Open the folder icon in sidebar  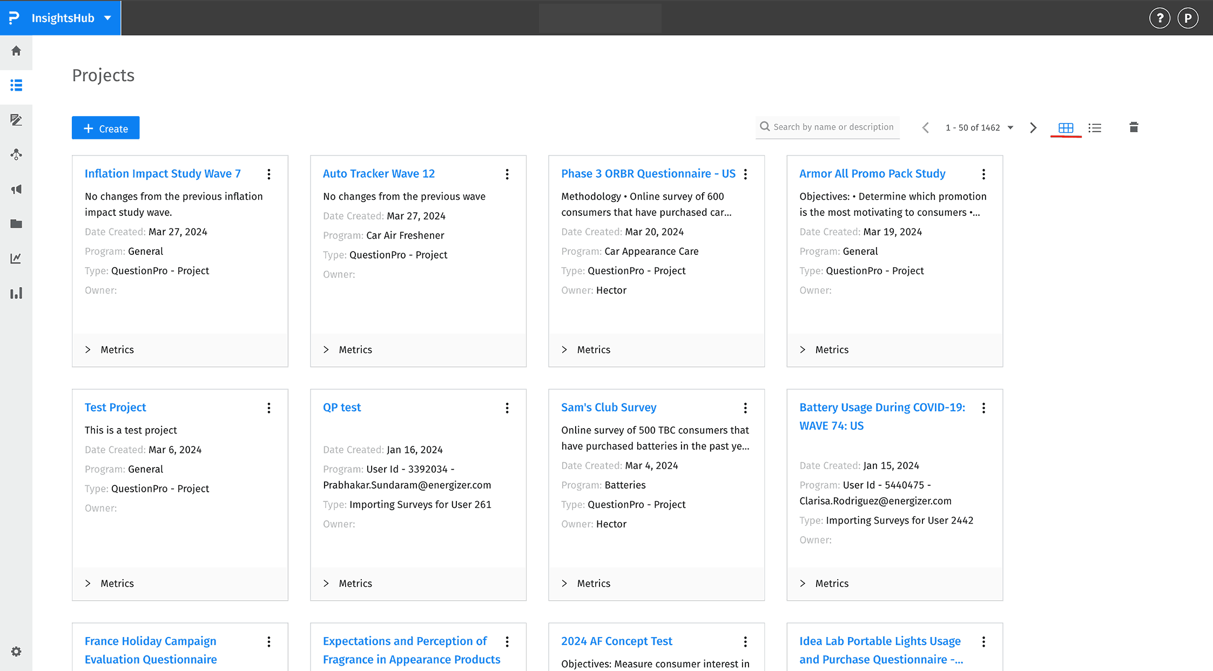[x=16, y=223]
